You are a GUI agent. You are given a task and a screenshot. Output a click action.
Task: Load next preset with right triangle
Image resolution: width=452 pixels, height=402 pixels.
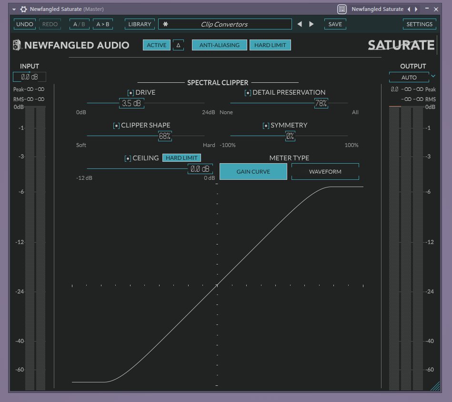311,24
